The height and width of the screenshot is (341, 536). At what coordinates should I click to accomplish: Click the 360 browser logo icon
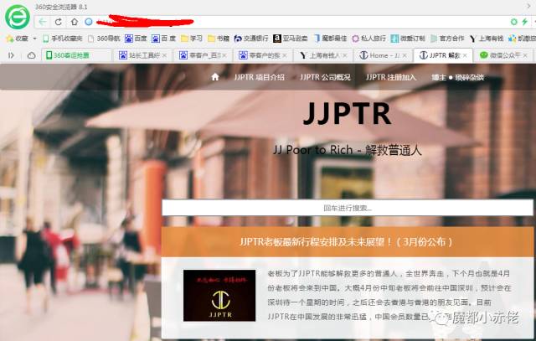point(17,17)
